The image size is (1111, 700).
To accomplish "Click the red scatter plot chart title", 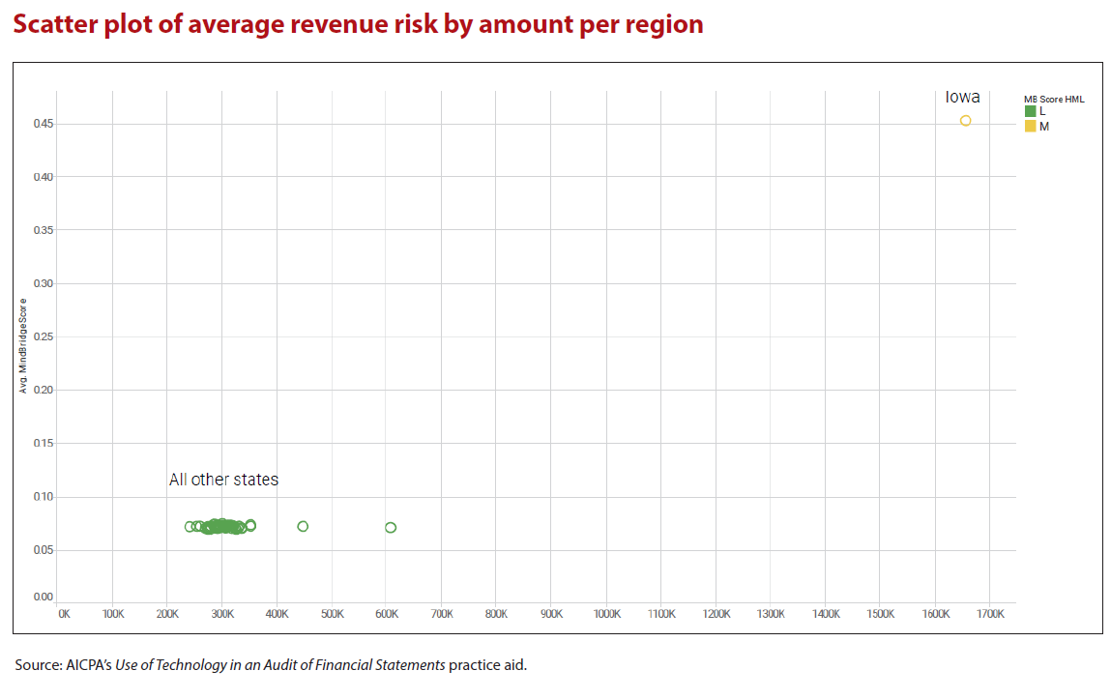I will [358, 24].
